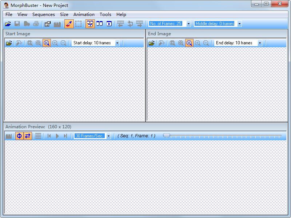
Task: Click the print icon in the main toolbar
Action: pos(36,24)
